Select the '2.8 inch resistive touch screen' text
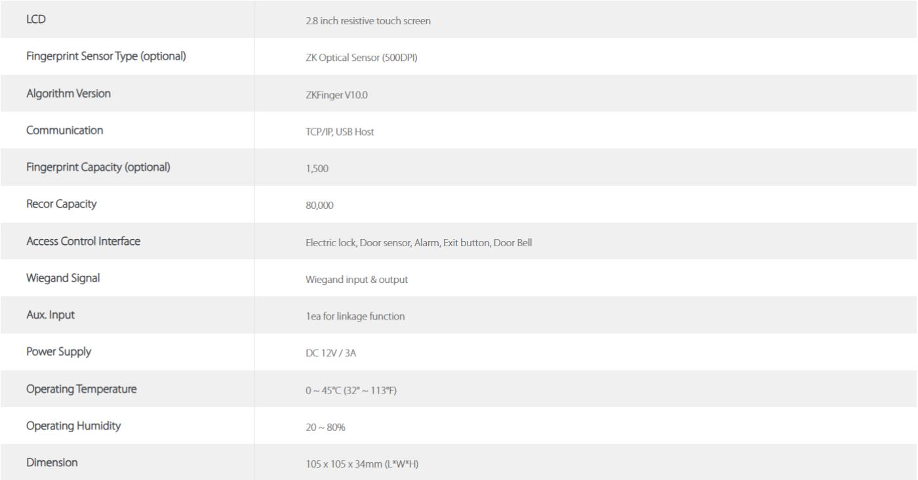Viewport: 918px width, 480px height. click(x=368, y=21)
